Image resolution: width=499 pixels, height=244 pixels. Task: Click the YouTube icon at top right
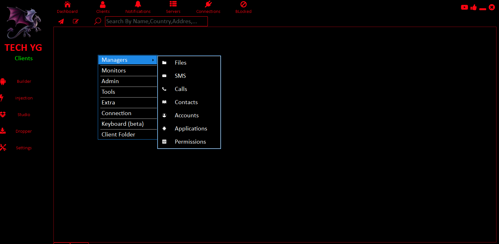click(x=464, y=7)
